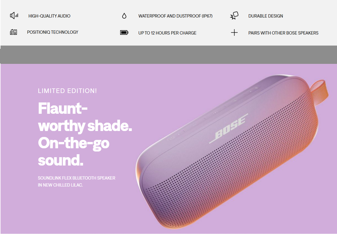337x234 pixels.
Task: Open SOUNDLINK FLEX BLUETOOTH SPEAKER caption
Action: click(77, 178)
